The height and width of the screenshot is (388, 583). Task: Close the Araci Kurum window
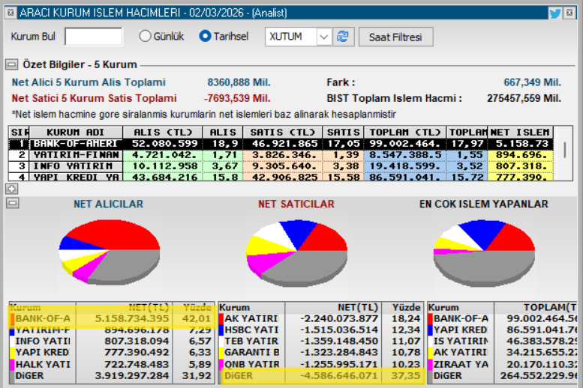click(x=569, y=13)
